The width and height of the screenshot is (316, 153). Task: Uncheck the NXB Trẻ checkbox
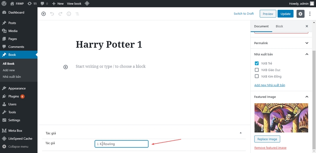pyautogui.click(x=257, y=64)
